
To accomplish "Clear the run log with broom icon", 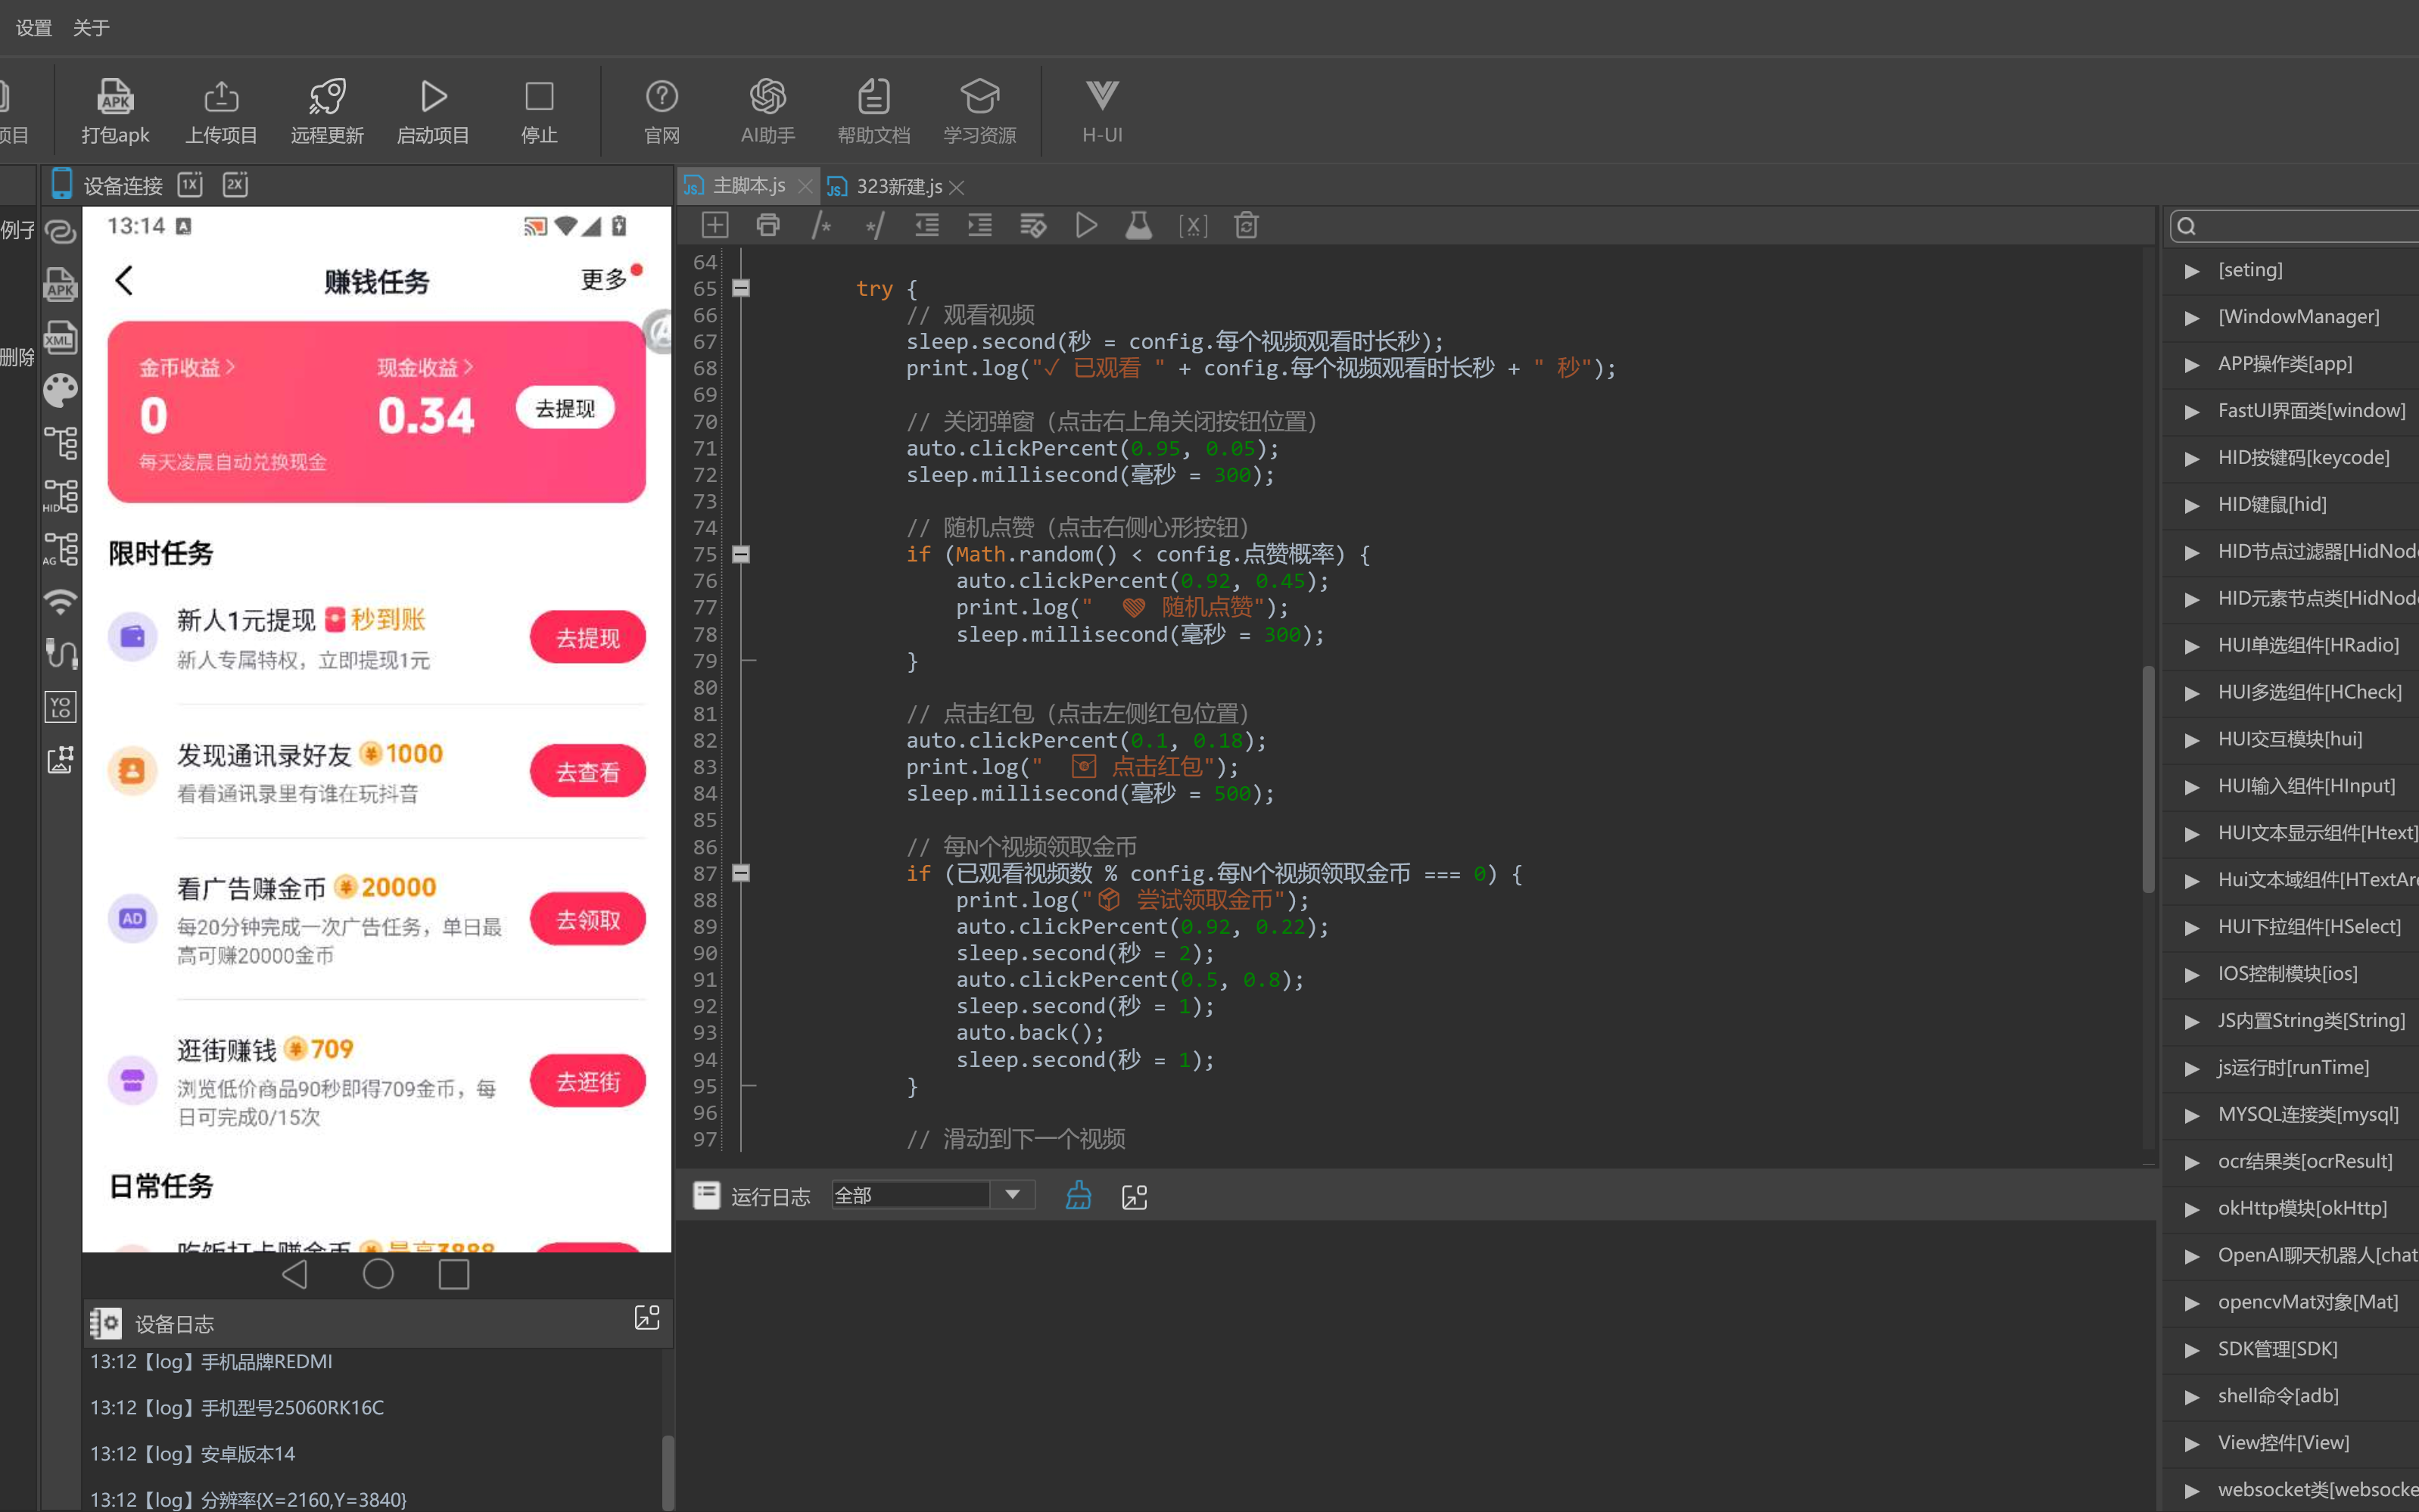I will [x=1078, y=1196].
